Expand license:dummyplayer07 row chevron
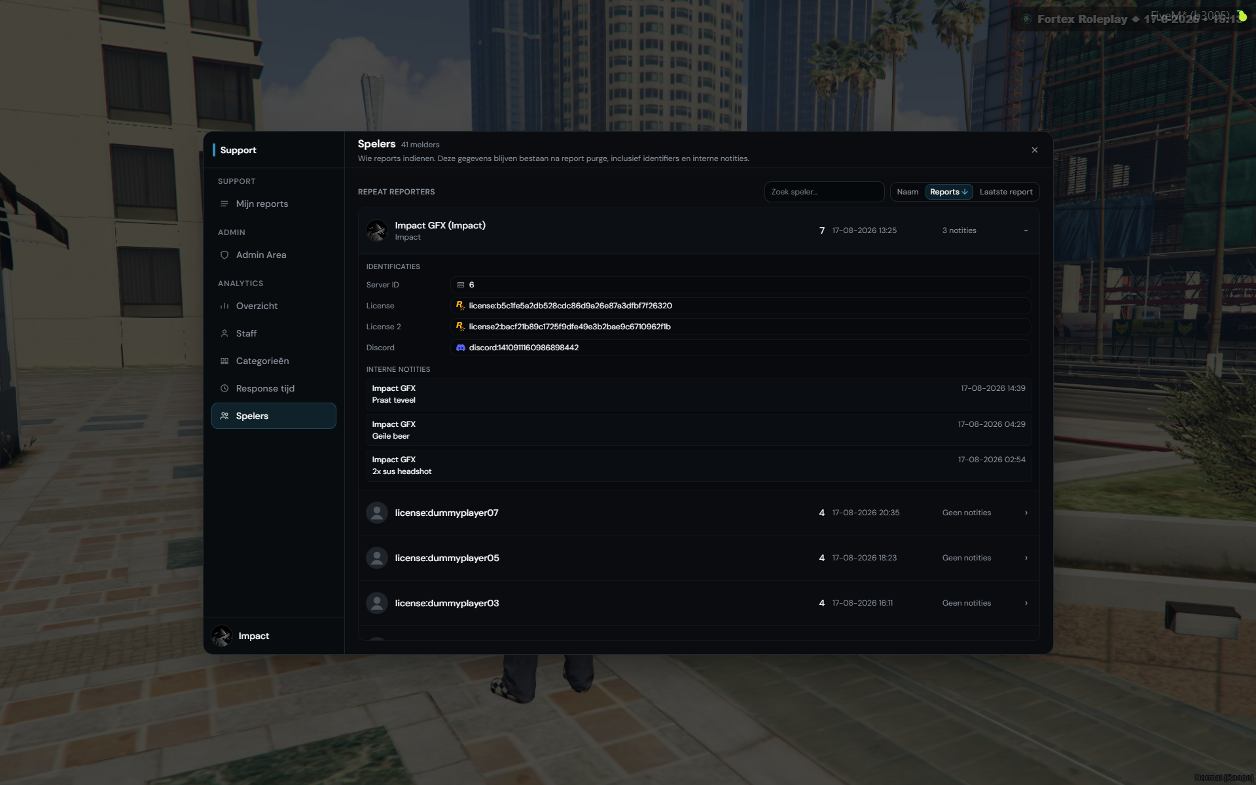This screenshot has width=1256, height=785. pos(1026,513)
